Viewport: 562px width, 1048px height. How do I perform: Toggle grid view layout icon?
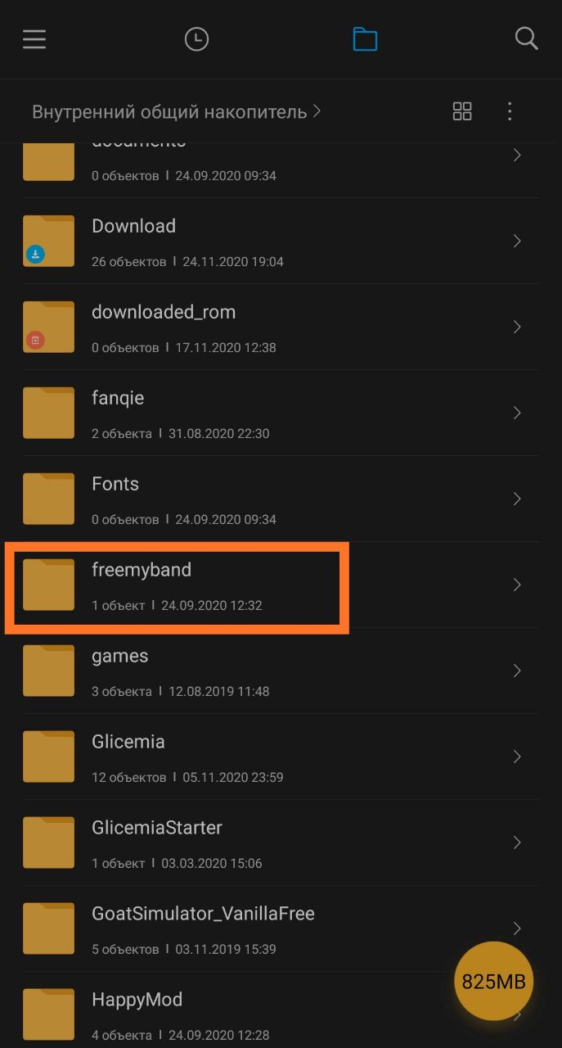pyautogui.click(x=462, y=111)
